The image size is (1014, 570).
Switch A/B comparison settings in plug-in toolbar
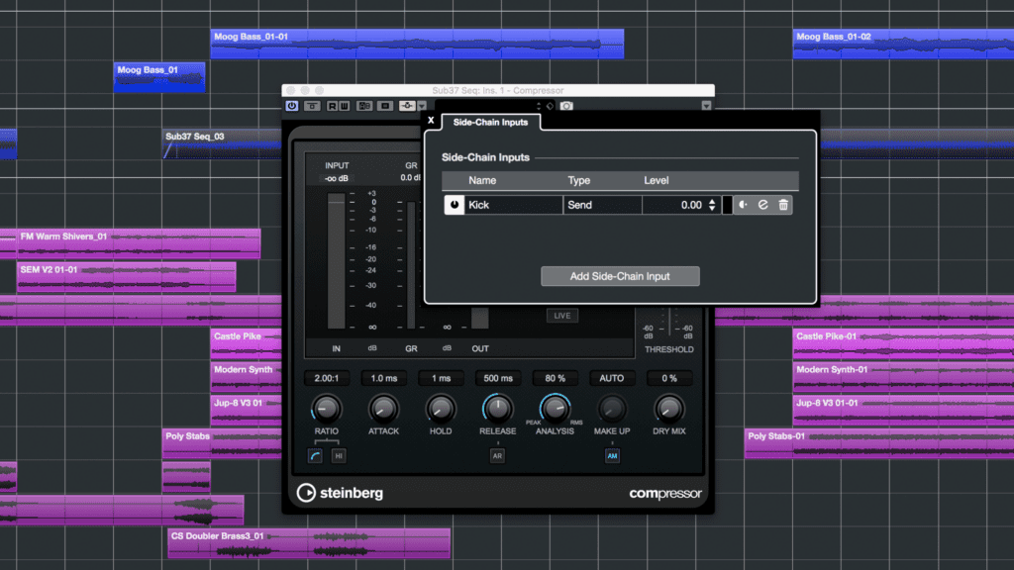coord(364,106)
